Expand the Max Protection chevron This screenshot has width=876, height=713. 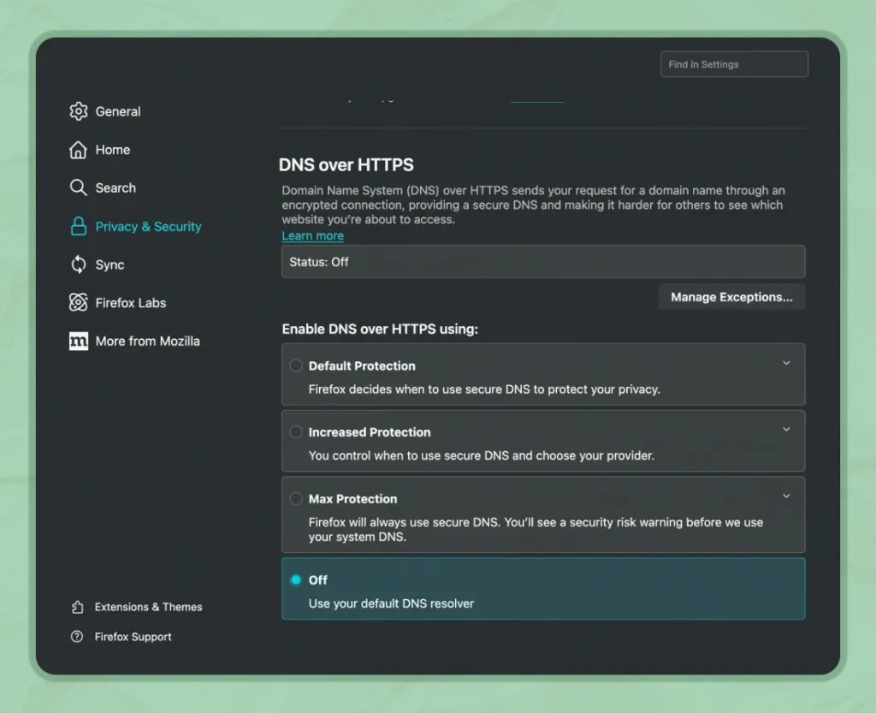pos(786,496)
